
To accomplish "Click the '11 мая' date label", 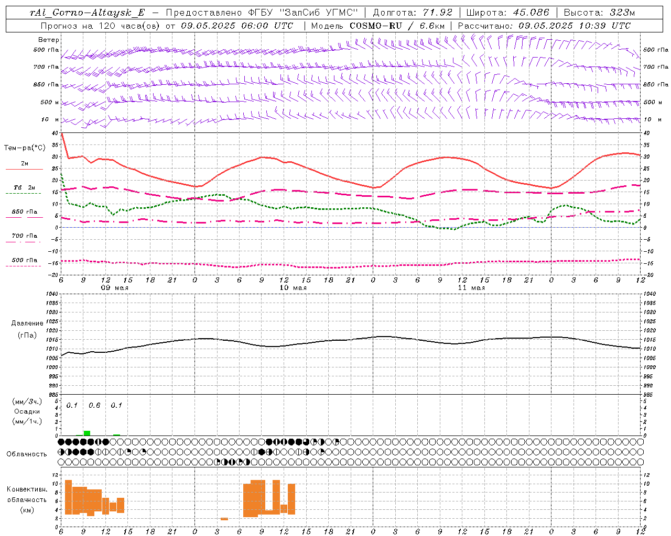I will tap(471, 288).
